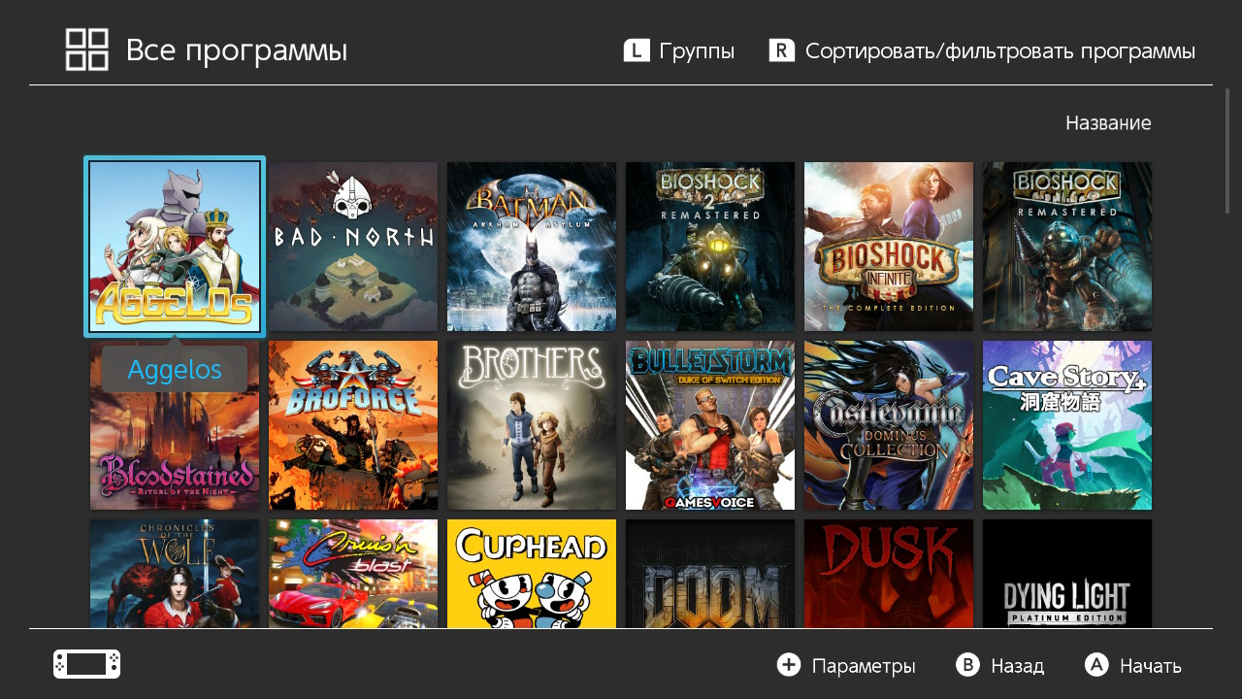Open BioShock Infinite Complete Edition
Viewport: 1242px width, 699px height.
(889, 247)
